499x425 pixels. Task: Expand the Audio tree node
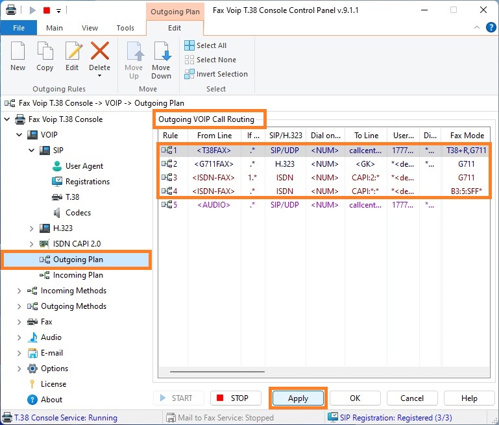click(x=19, y=337)
